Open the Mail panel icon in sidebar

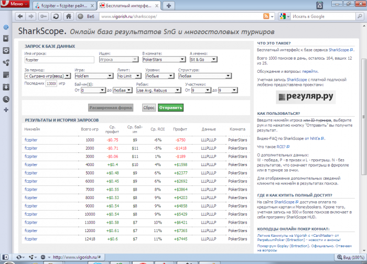point(6,27)
